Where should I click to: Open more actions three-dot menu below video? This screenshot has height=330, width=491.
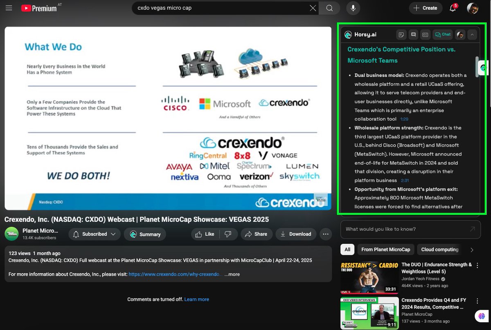326,234
